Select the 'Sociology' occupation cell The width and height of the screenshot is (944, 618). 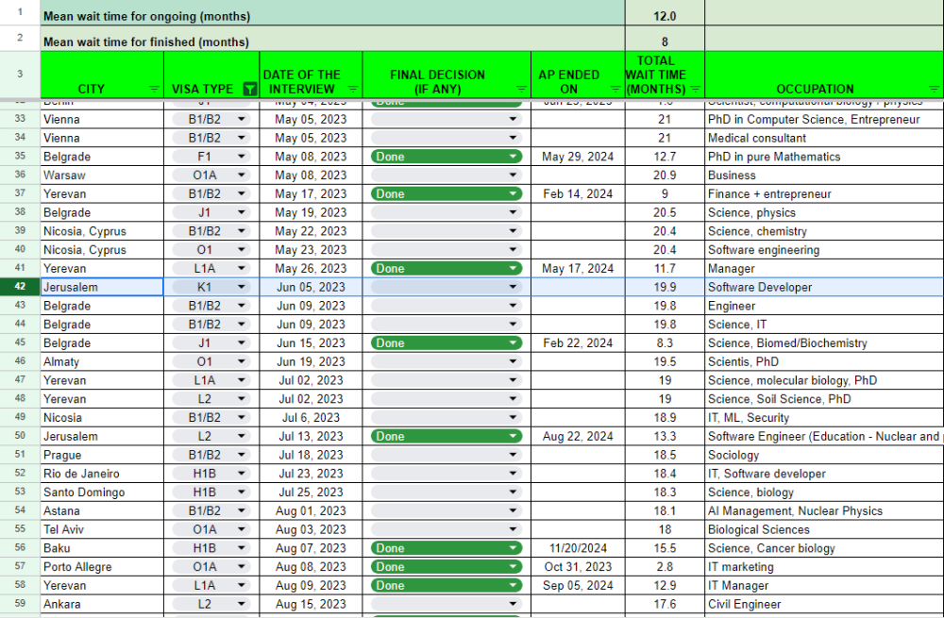coord(824,455)
